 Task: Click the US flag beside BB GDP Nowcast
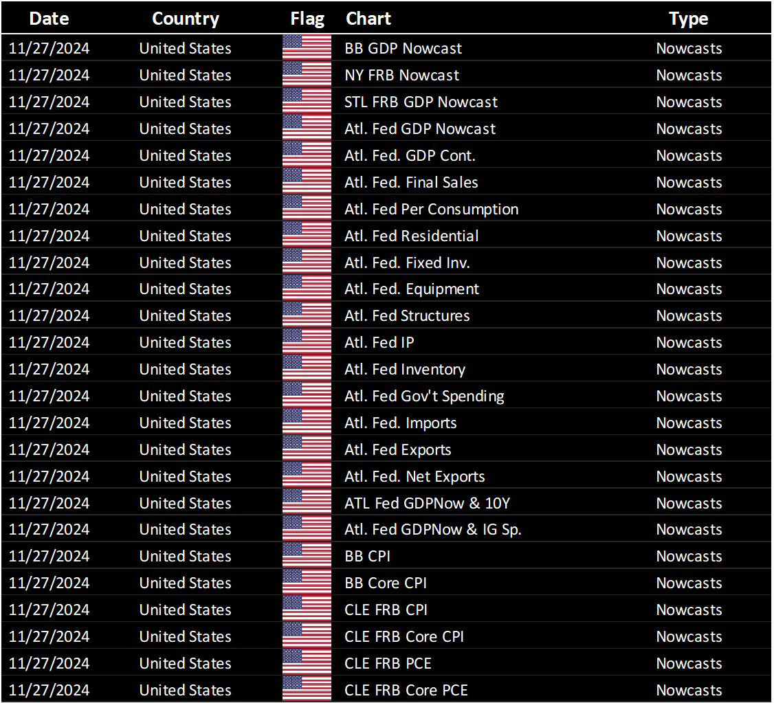click(307, 48)
